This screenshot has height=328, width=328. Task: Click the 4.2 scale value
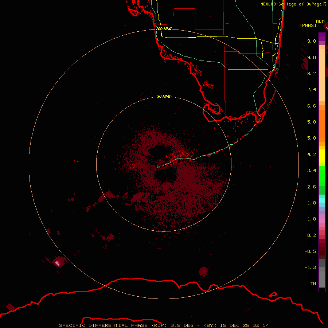pyautogui.click(x=312, y=155)
